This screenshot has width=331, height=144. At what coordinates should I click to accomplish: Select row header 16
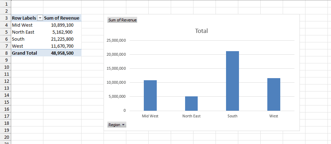[x=6, y=109]
